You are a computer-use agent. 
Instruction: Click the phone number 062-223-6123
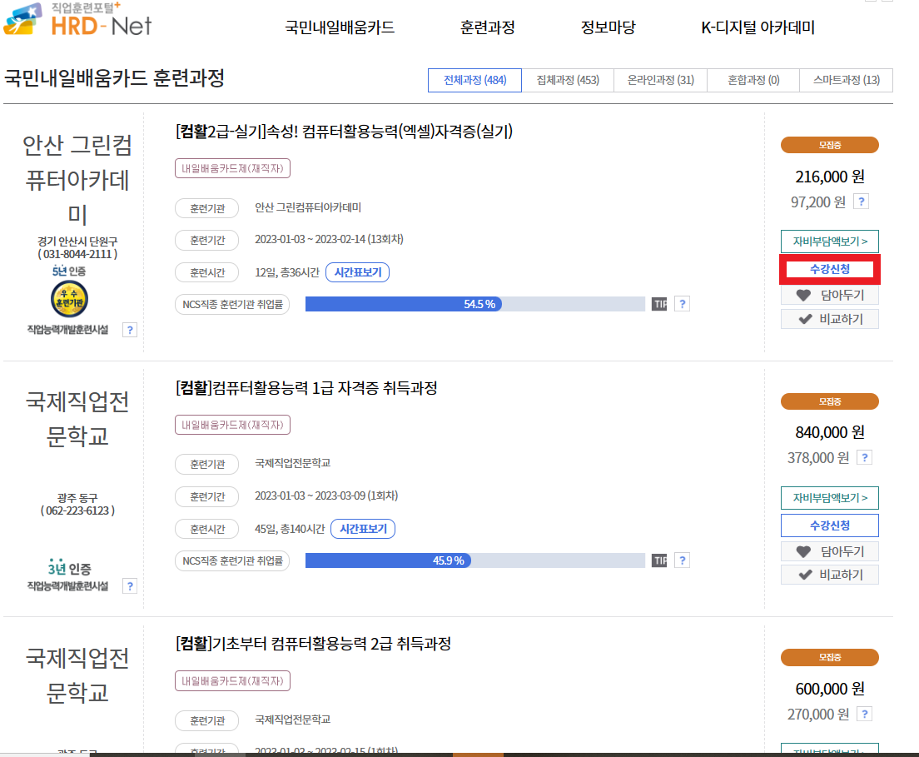point(77,510)
